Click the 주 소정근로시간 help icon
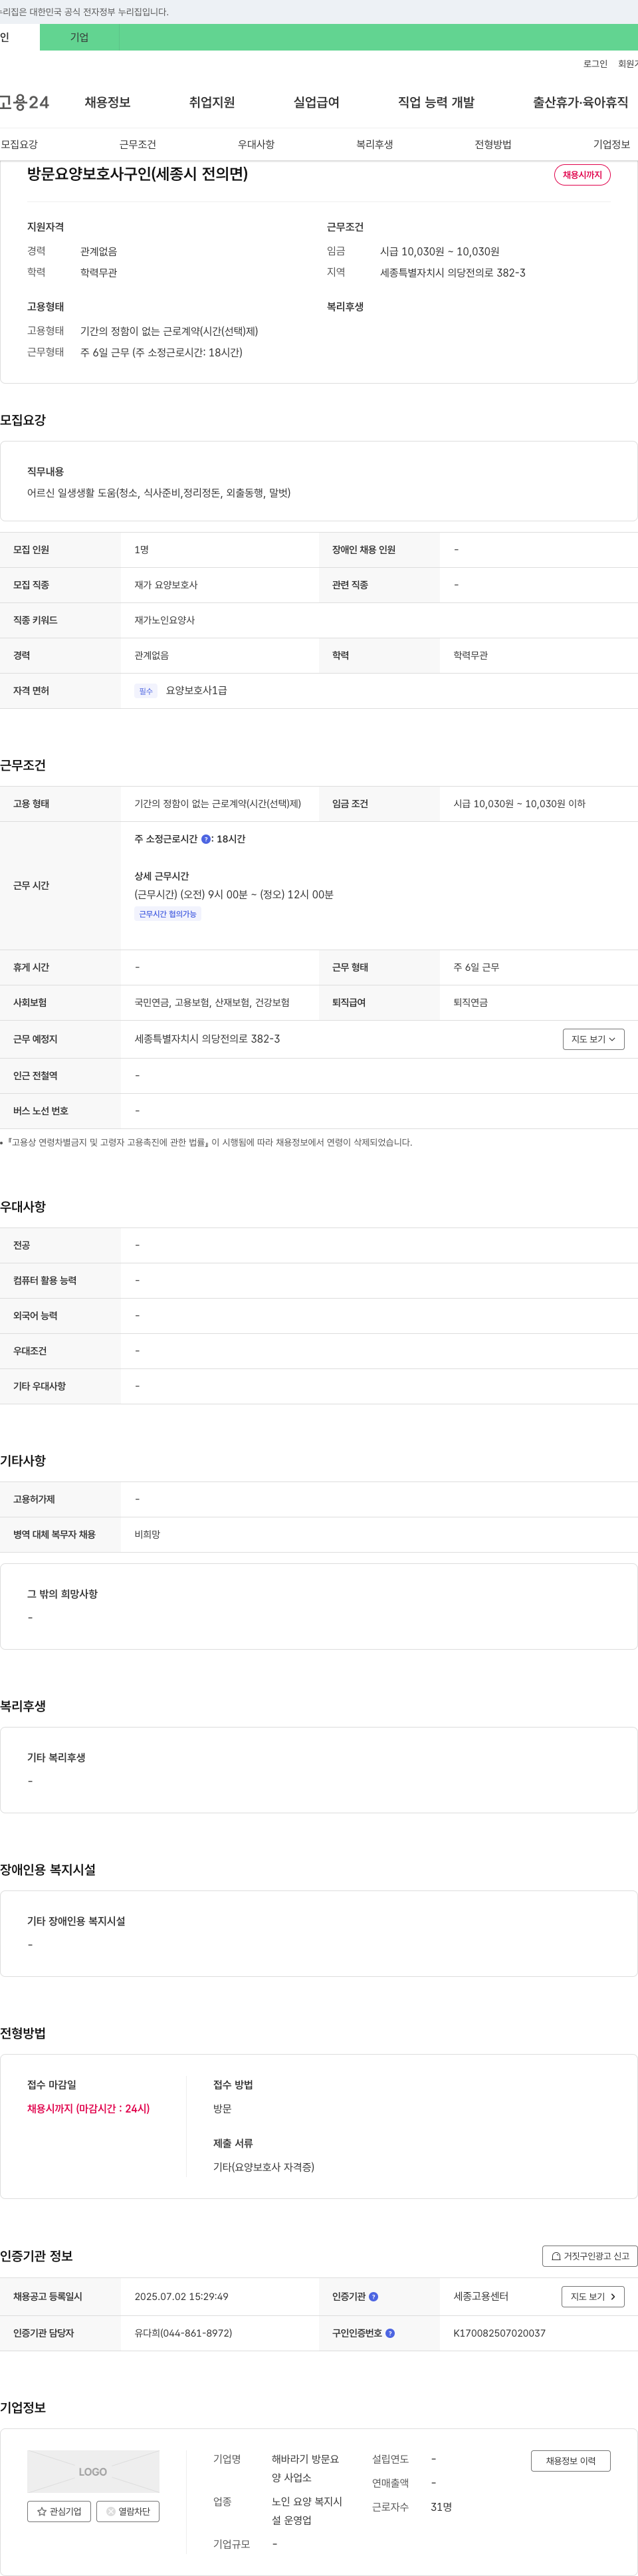The image size is (638, 2576). point(206,839)
